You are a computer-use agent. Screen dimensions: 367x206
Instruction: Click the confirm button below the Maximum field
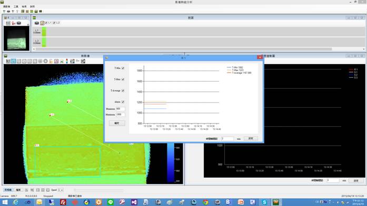pyautogui.click(x=117, y=123)
